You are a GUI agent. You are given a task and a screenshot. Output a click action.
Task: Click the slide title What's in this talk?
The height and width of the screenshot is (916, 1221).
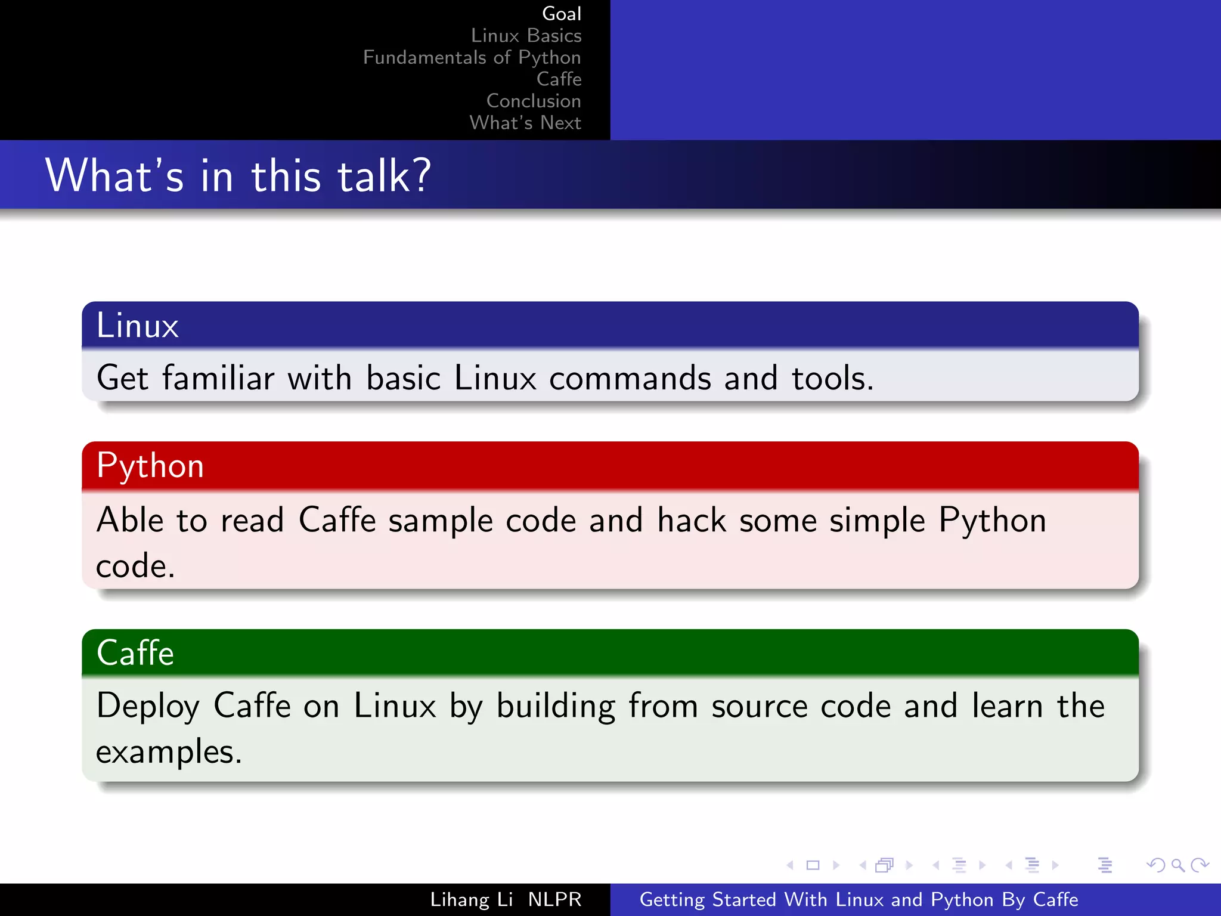click(238, 175)
